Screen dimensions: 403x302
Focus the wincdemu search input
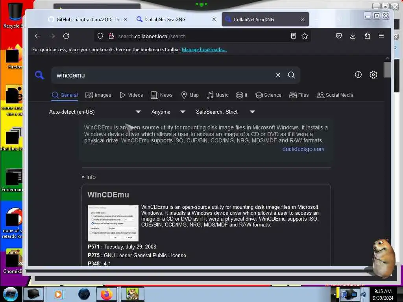pyautogui.click(x=163, y=75)
